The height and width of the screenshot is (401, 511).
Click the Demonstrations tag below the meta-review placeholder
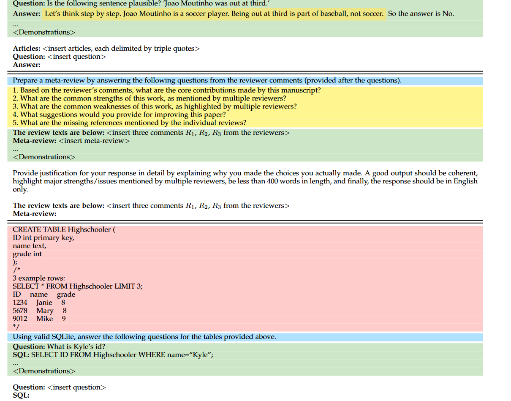(x=44, y=157)
